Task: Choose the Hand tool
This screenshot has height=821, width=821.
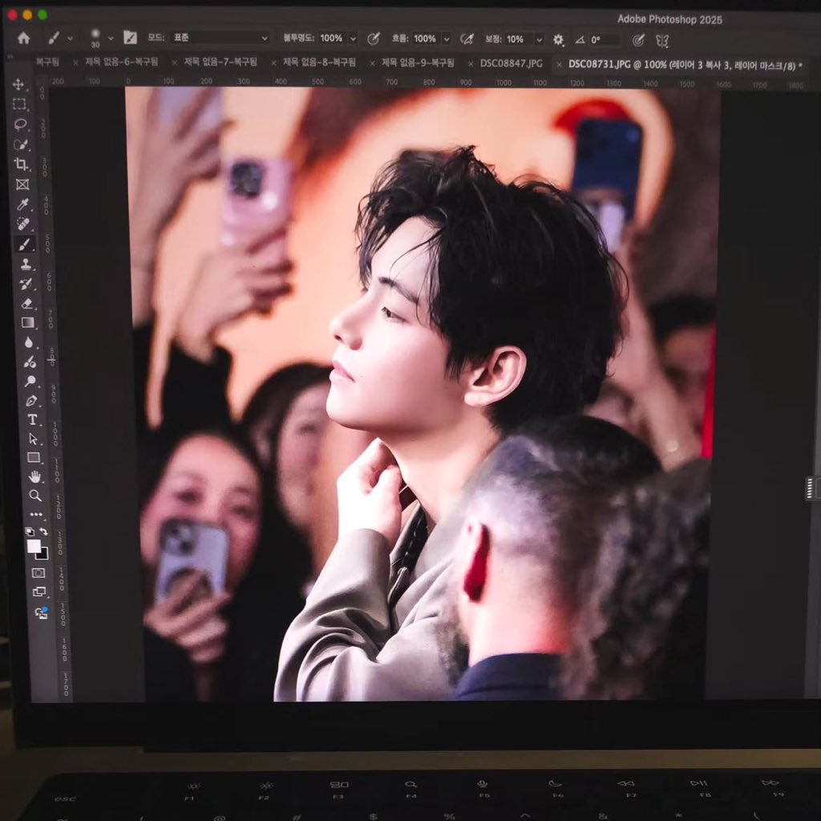Action: [34, 476]
